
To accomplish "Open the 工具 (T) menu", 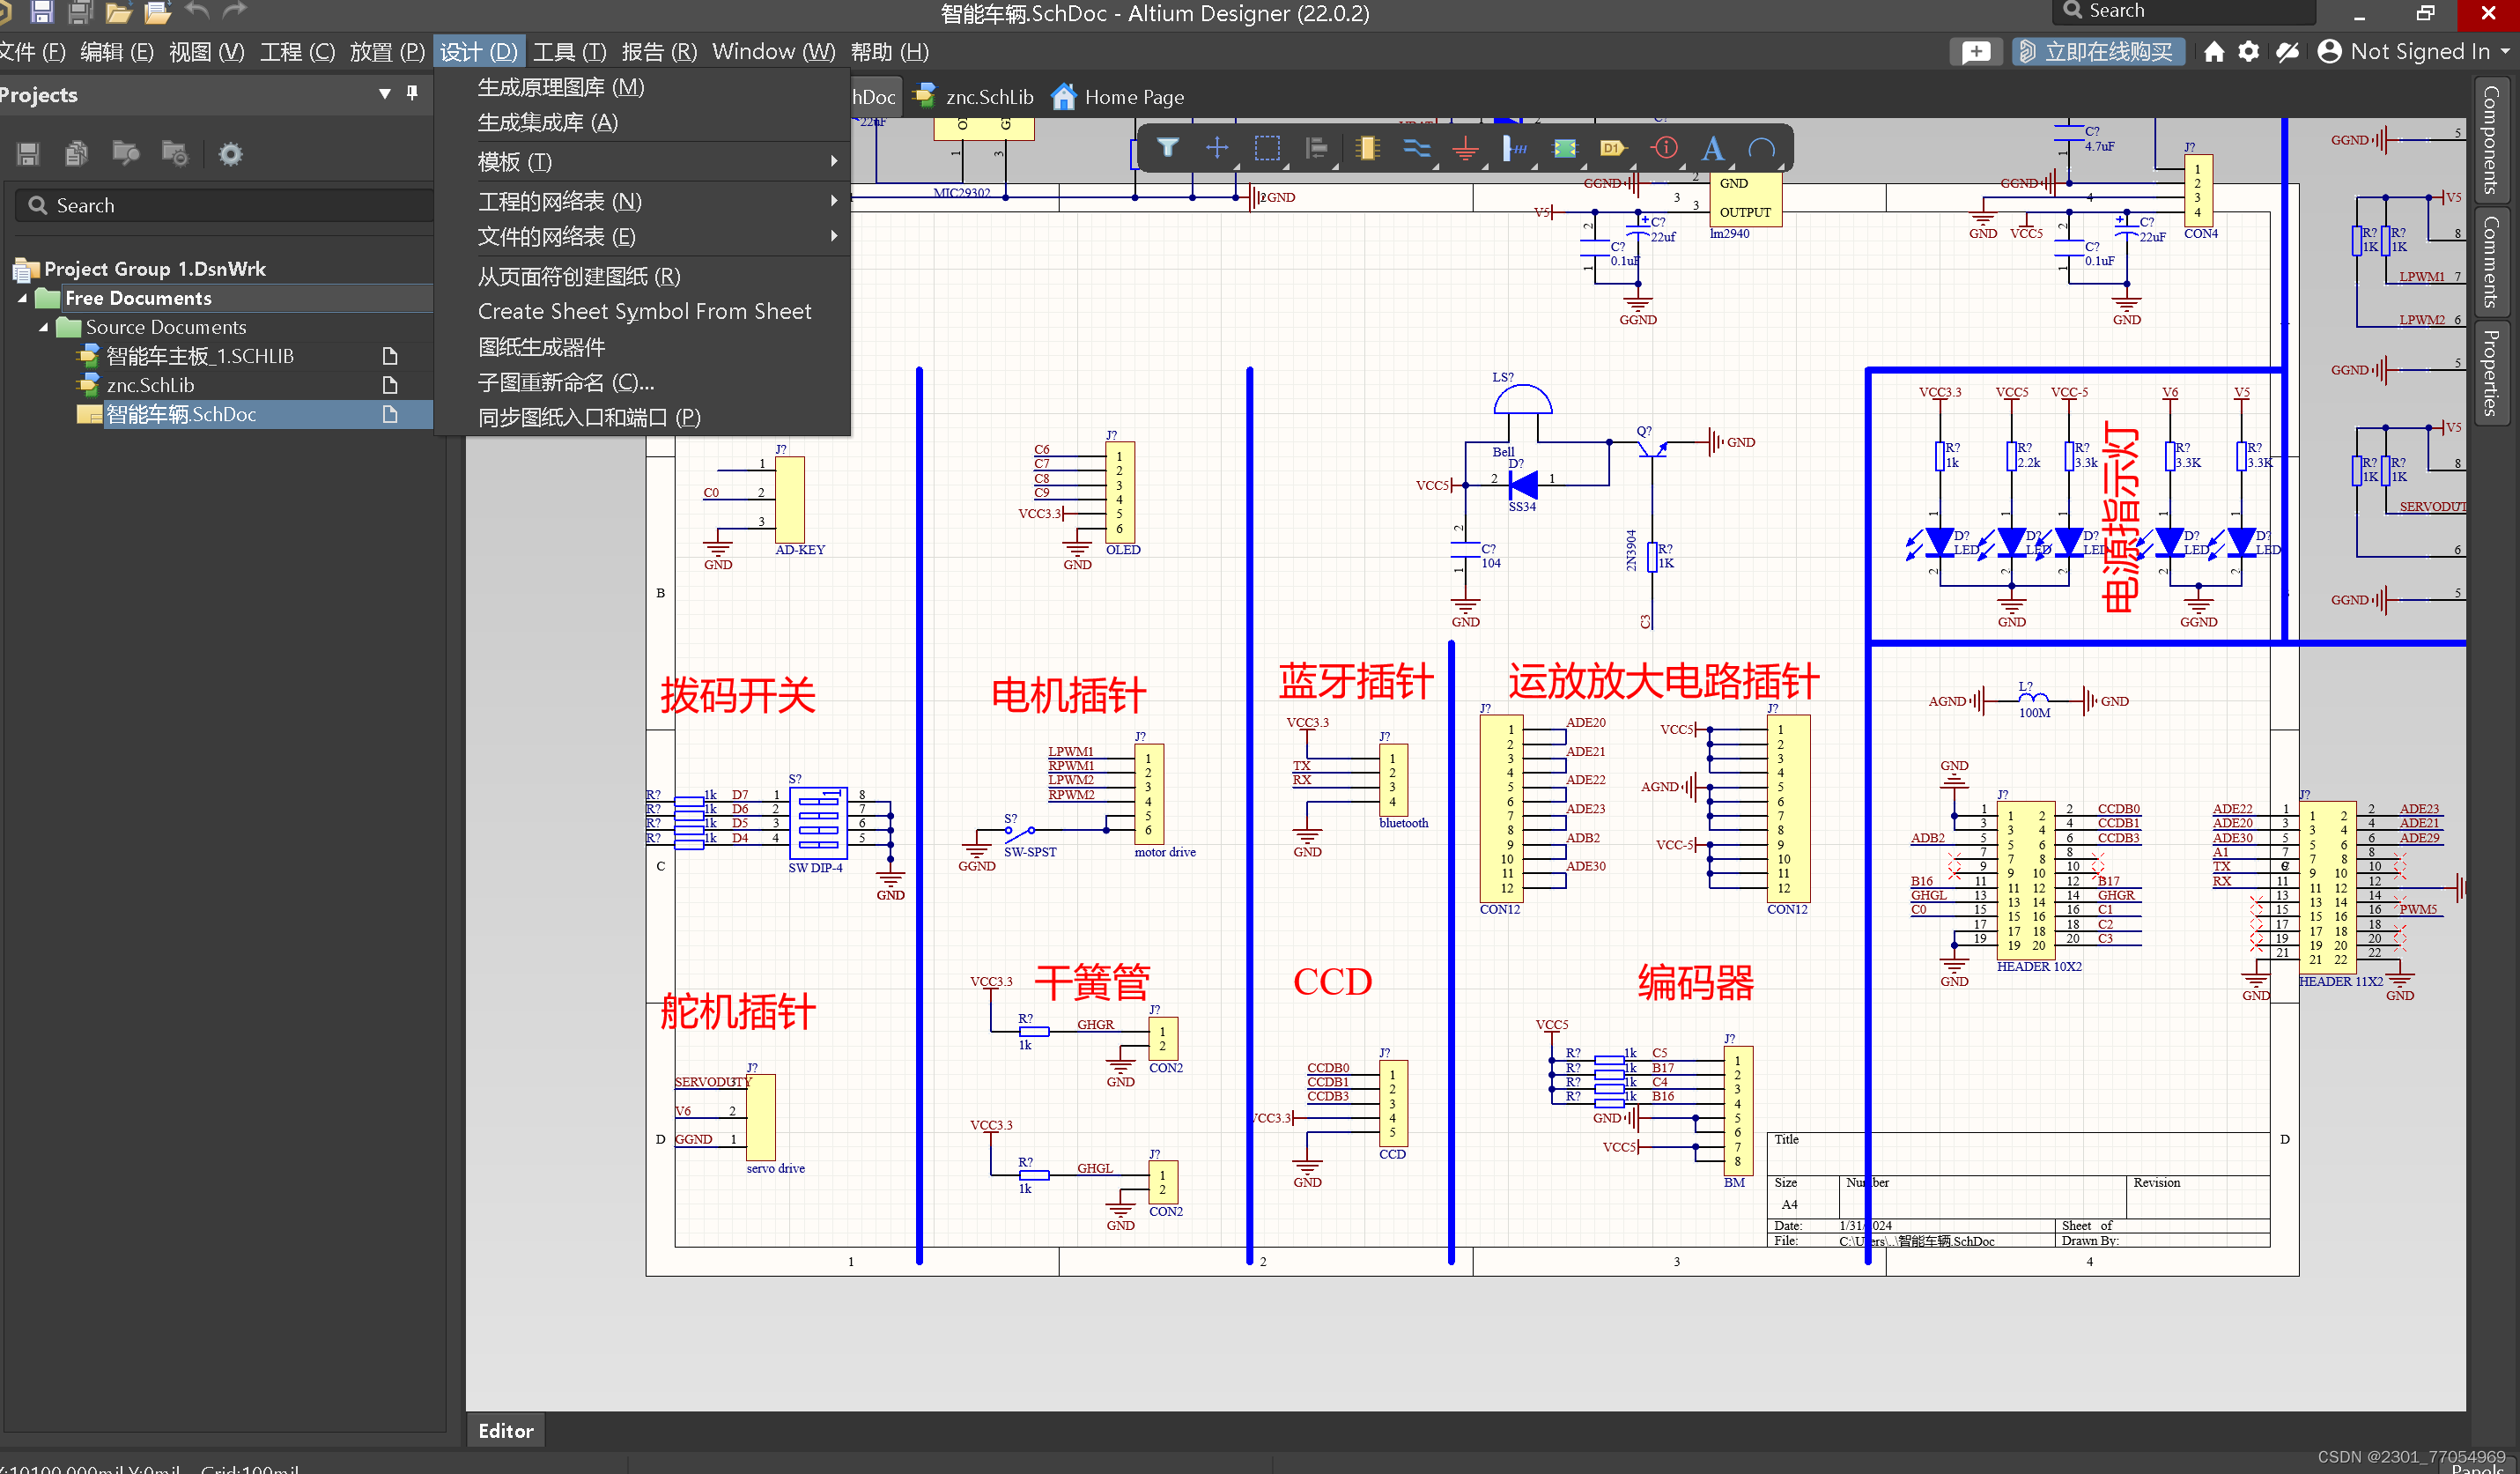I will [x=569, y=51].
